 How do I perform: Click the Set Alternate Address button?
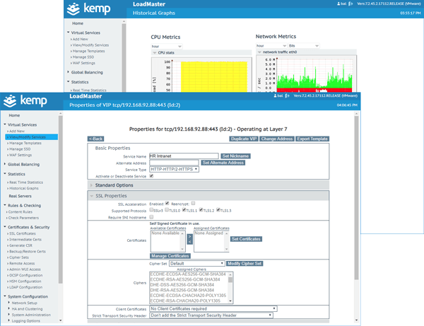coord(223,163)
